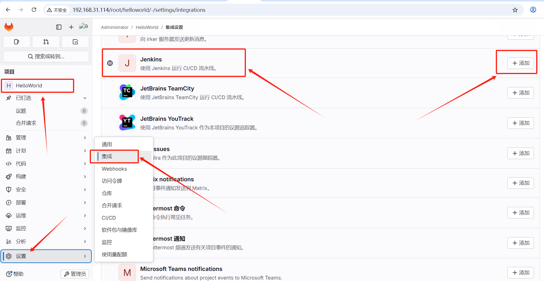Select 软件包与镜像库 in settings flyout
Screen dimensions: 544x281
tap(124, 230)
